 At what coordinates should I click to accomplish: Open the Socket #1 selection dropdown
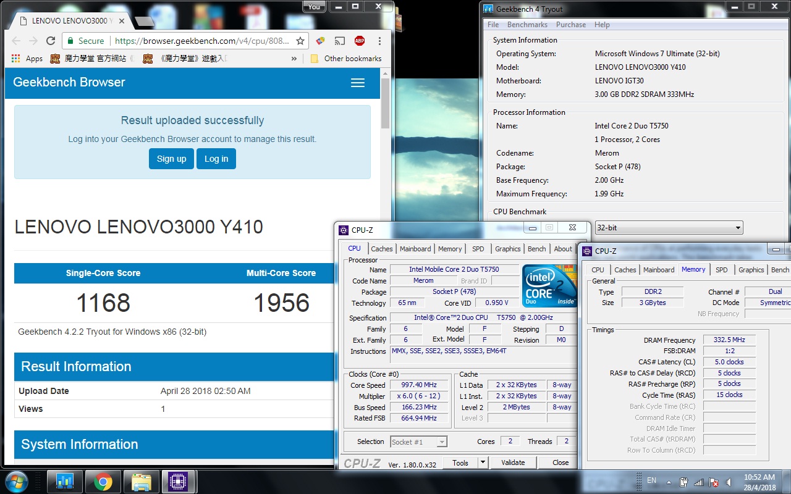(x=418, y=442)
